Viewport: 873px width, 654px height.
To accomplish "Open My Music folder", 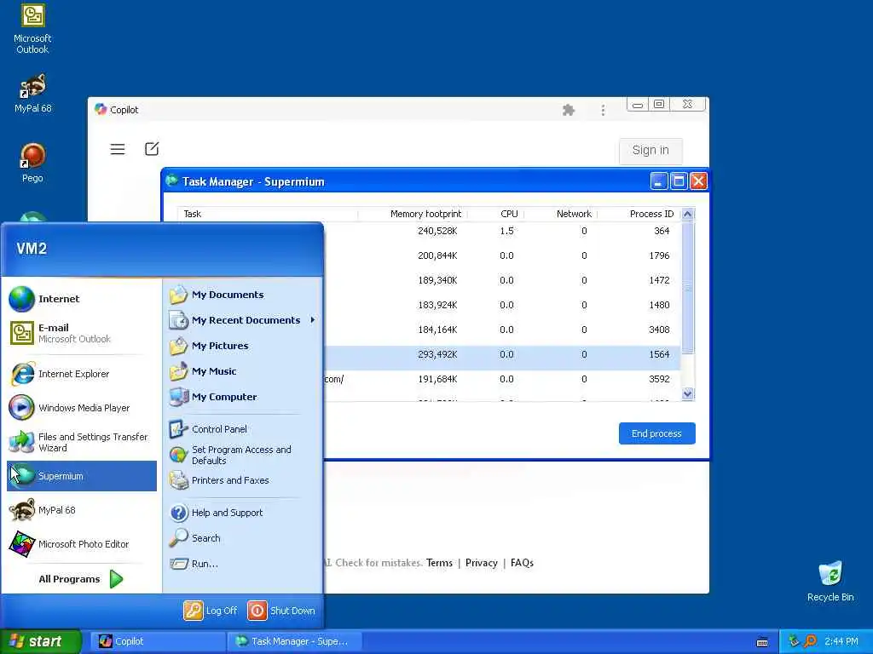I will tap(243, 371).
